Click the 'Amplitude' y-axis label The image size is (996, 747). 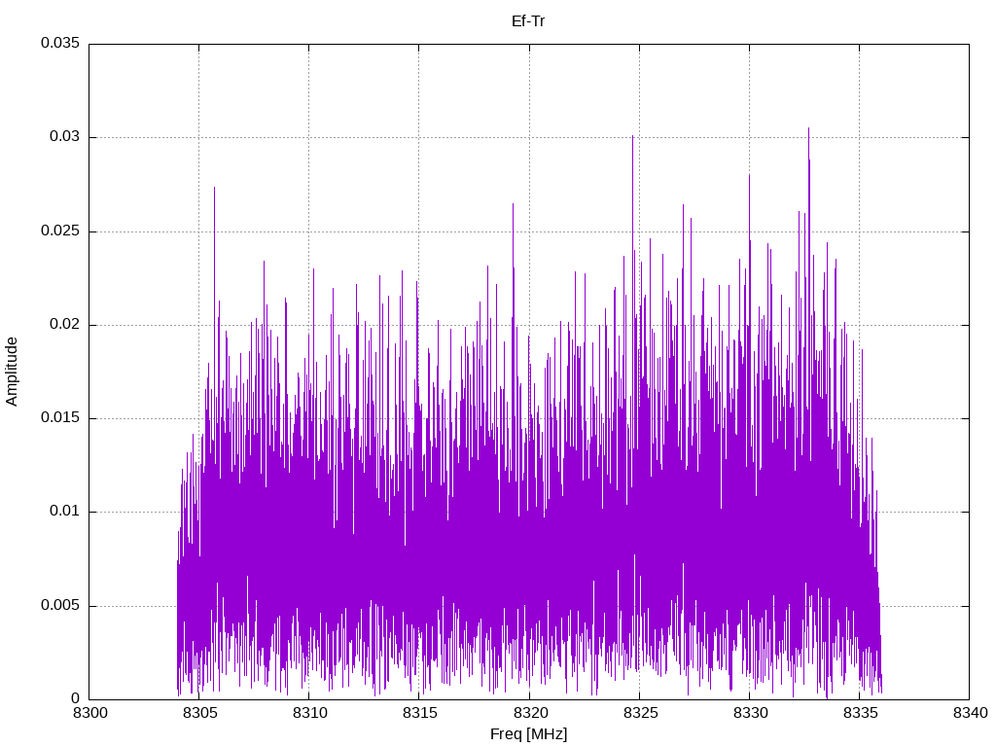pos(12,372)
